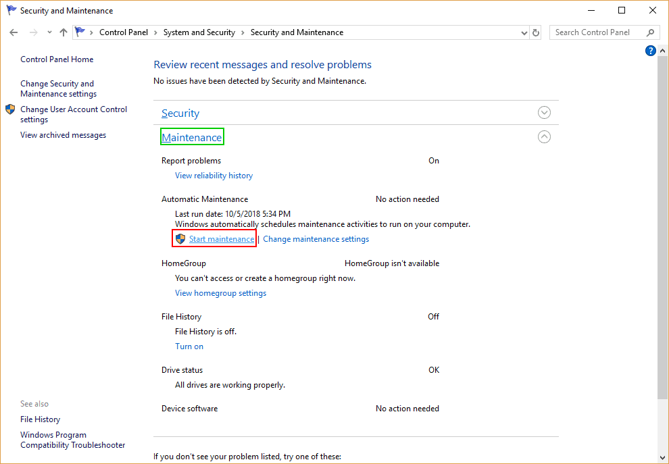Open View homegroup settings link

tap(220, 293)
